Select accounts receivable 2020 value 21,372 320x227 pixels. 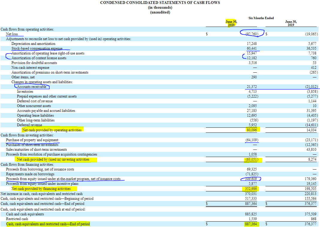[252, 87]
